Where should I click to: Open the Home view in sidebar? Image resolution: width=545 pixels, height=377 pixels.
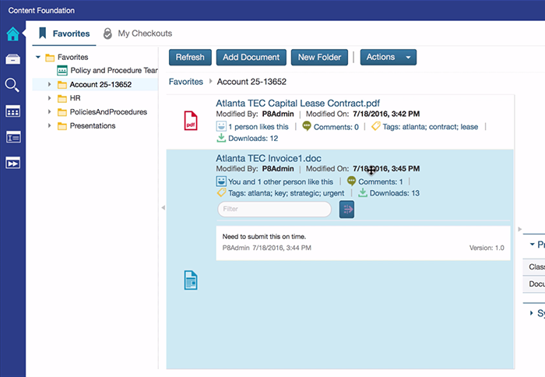[12, 33]
